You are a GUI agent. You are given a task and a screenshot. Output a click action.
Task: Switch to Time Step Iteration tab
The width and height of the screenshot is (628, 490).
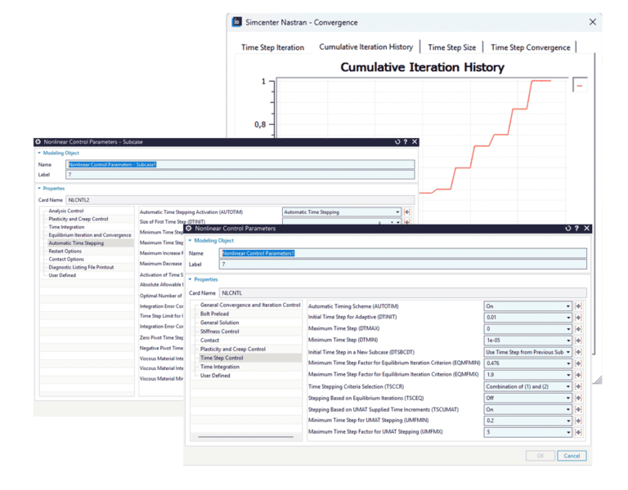[x=272, y=47]
